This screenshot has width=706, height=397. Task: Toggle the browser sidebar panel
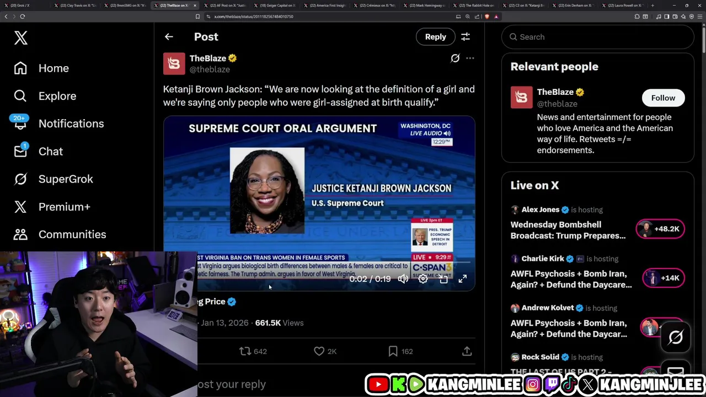(666, 17)
